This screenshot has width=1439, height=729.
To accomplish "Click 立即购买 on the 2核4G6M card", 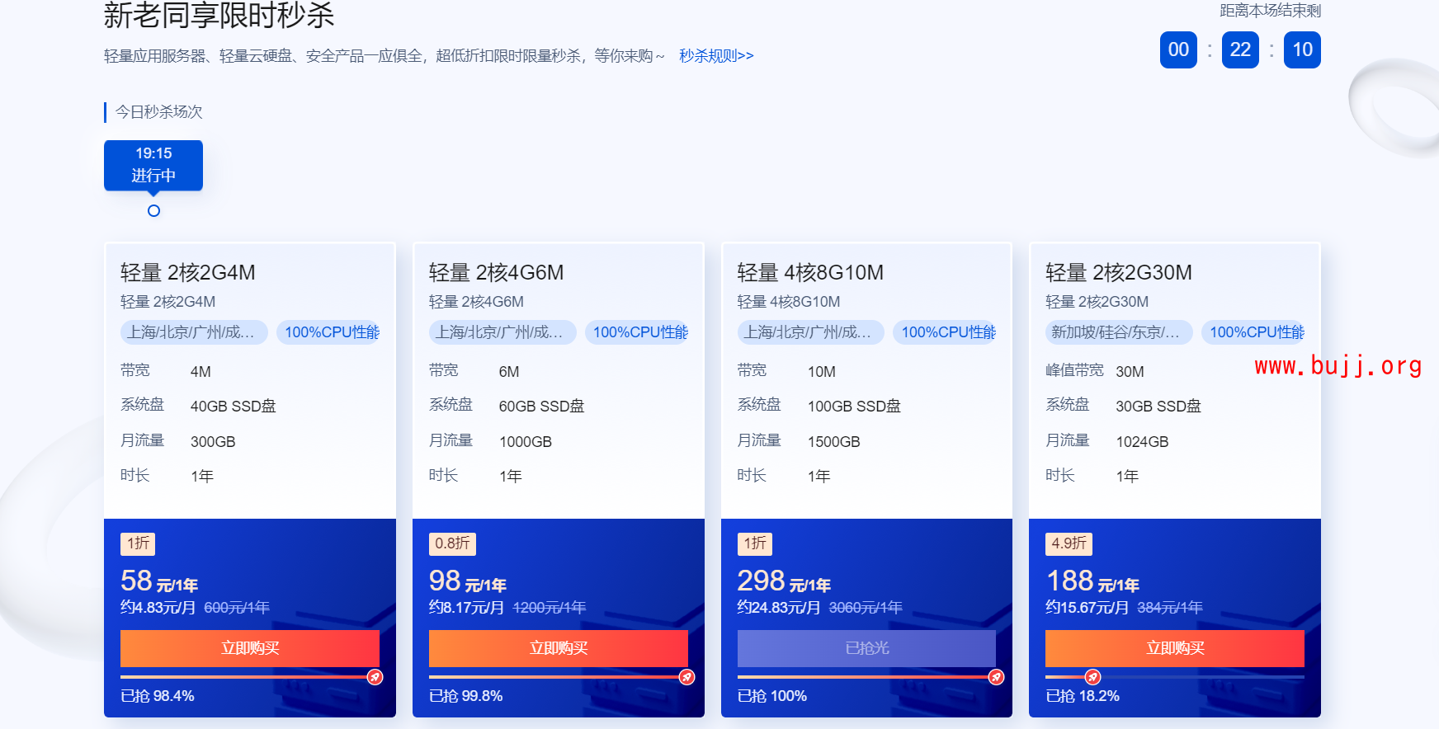I will click(559, 648).
